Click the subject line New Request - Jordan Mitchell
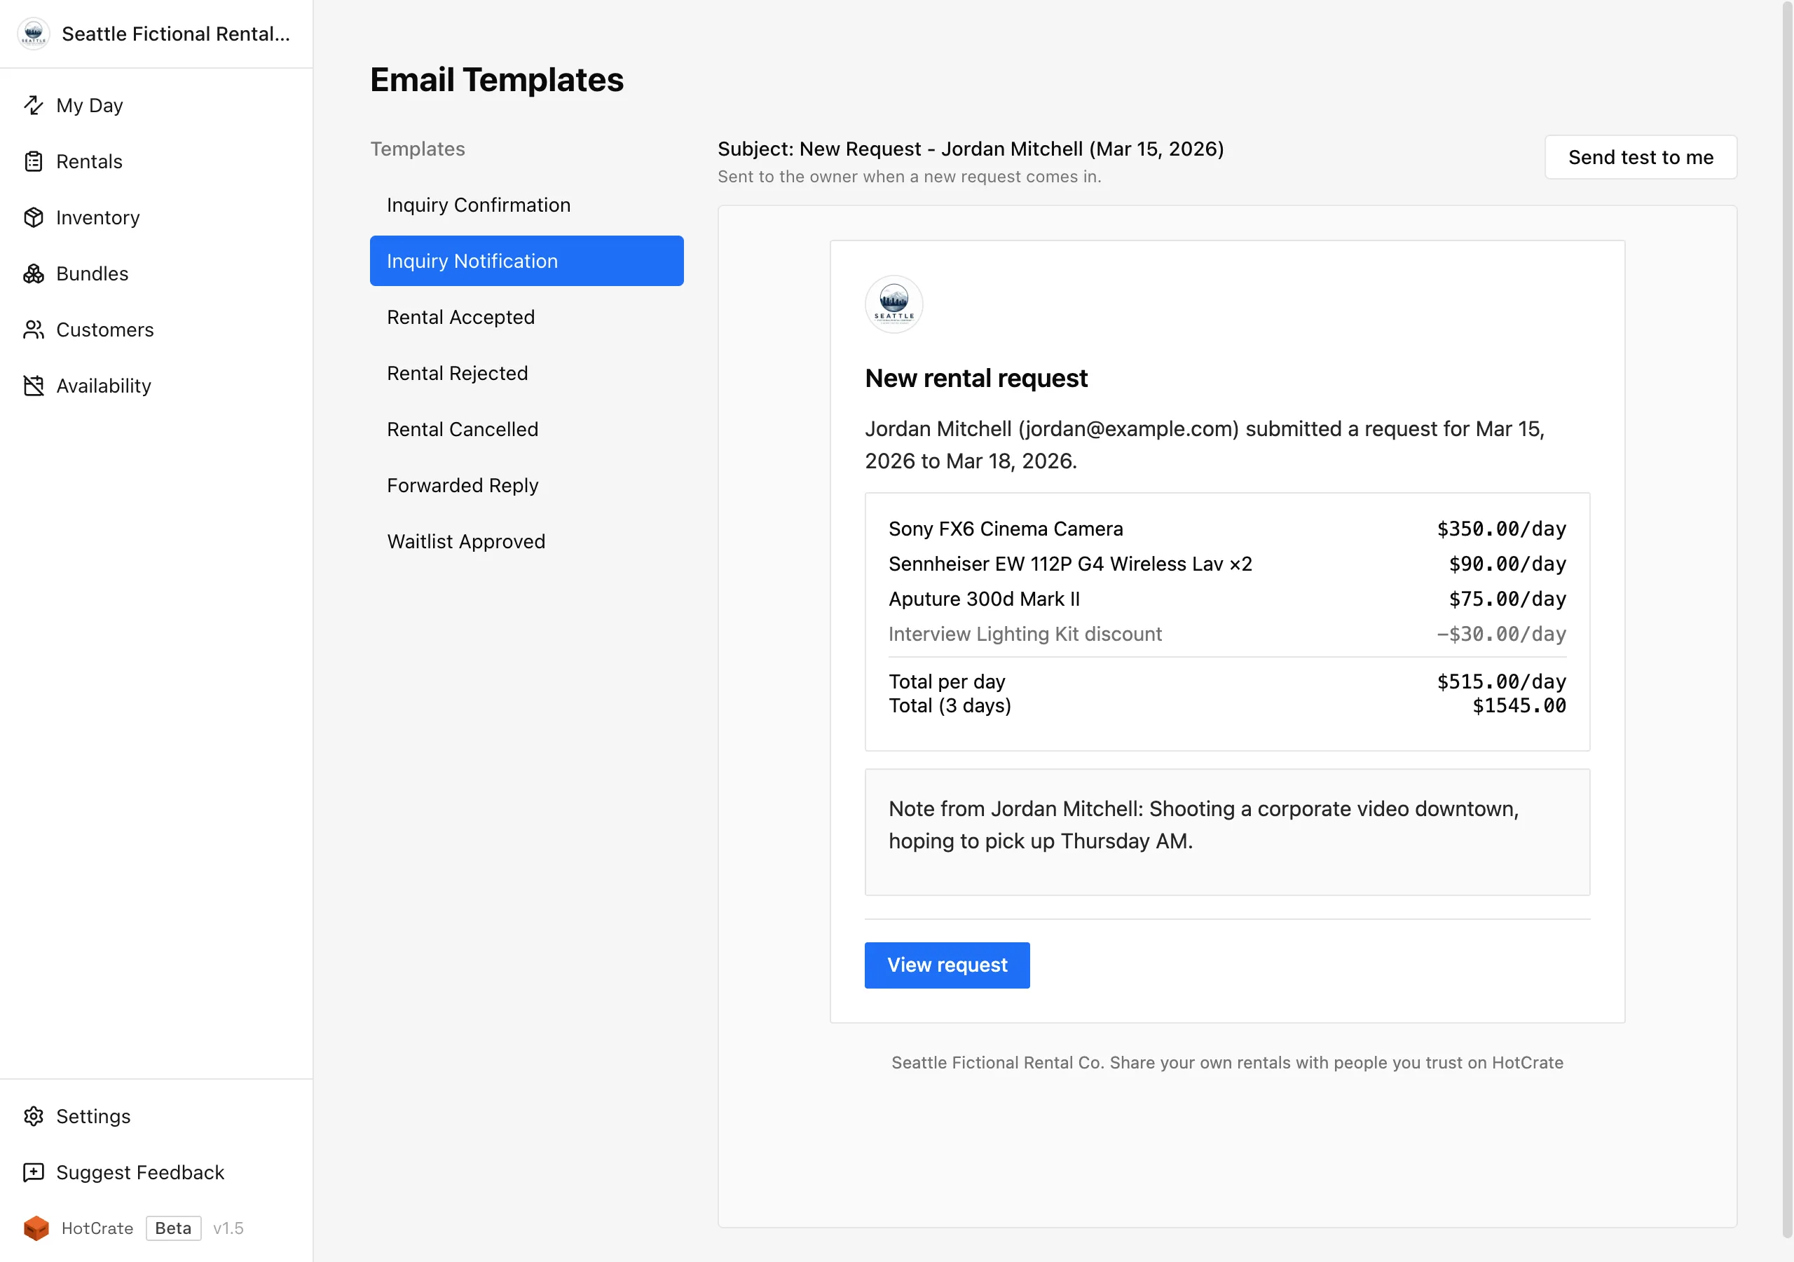Viewport: 1794px width, 1262px height. click(x=971, y=149)
